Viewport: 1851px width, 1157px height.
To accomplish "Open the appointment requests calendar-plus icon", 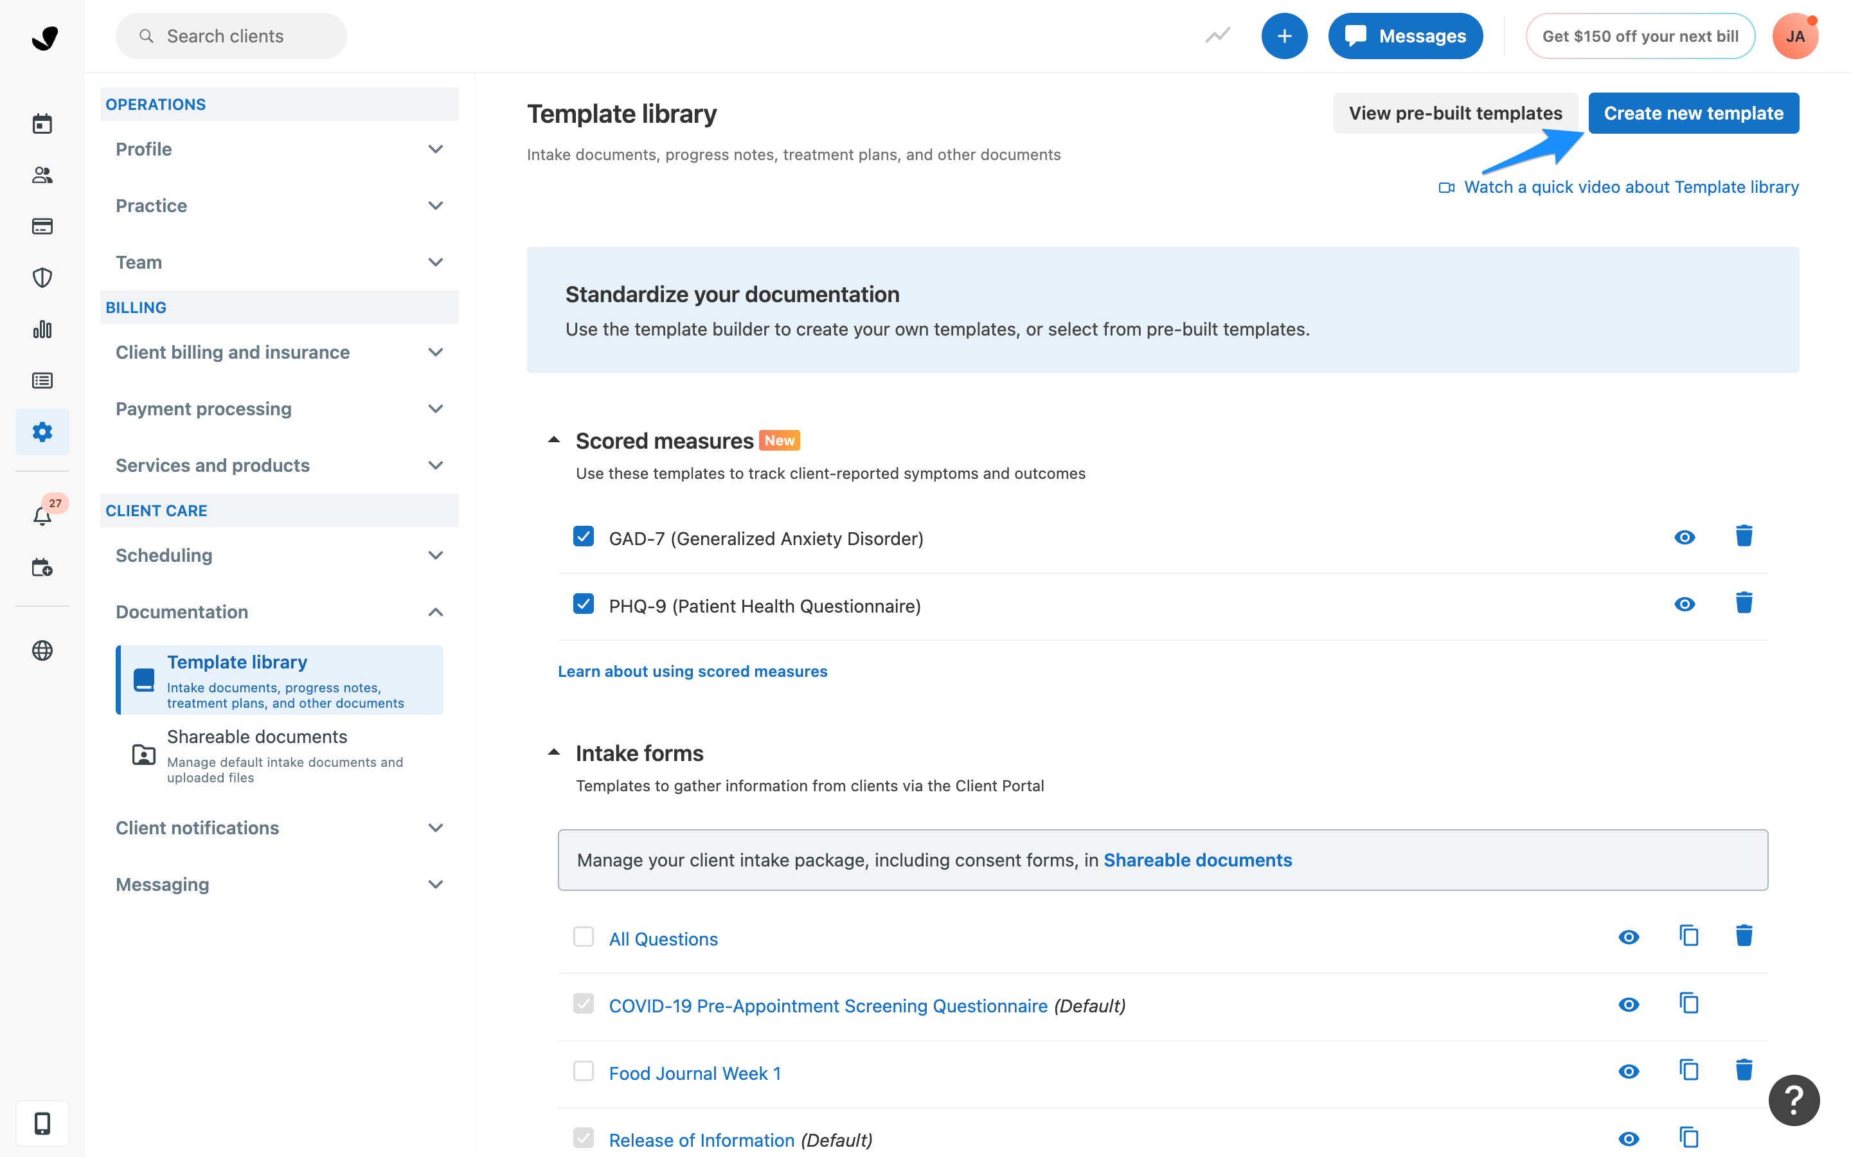I will click(x=42, y=567).
